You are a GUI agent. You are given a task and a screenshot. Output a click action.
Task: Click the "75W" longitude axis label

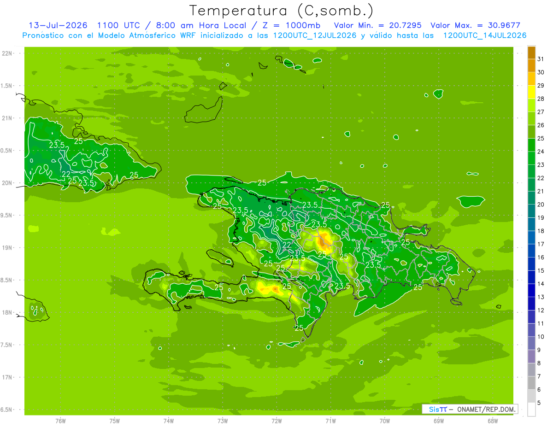coord(115,421)
